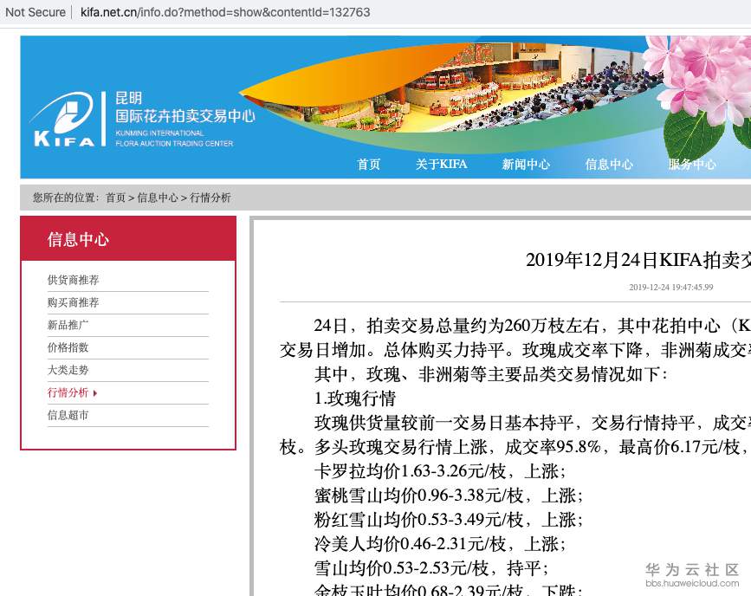Click the line 冷美人均价0.46-2.31元/枝
The width and height of the screenshot is (751, 596).
(x=440, y=544)
